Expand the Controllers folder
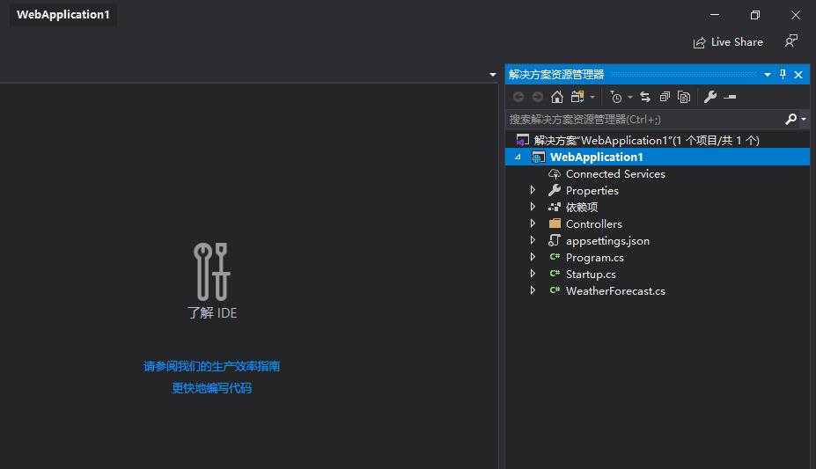Screen dimensions: 816x469 tap(533, 224)
